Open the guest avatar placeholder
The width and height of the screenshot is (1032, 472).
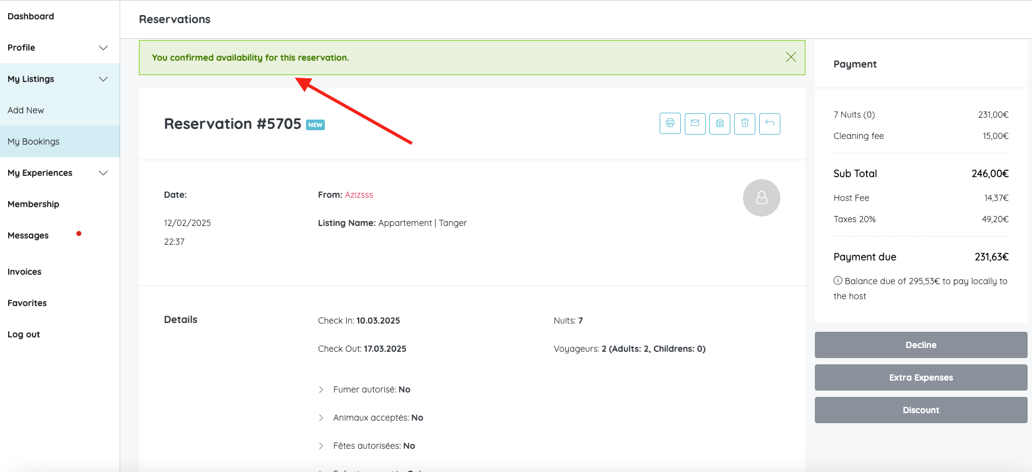(x=762, y=198)
